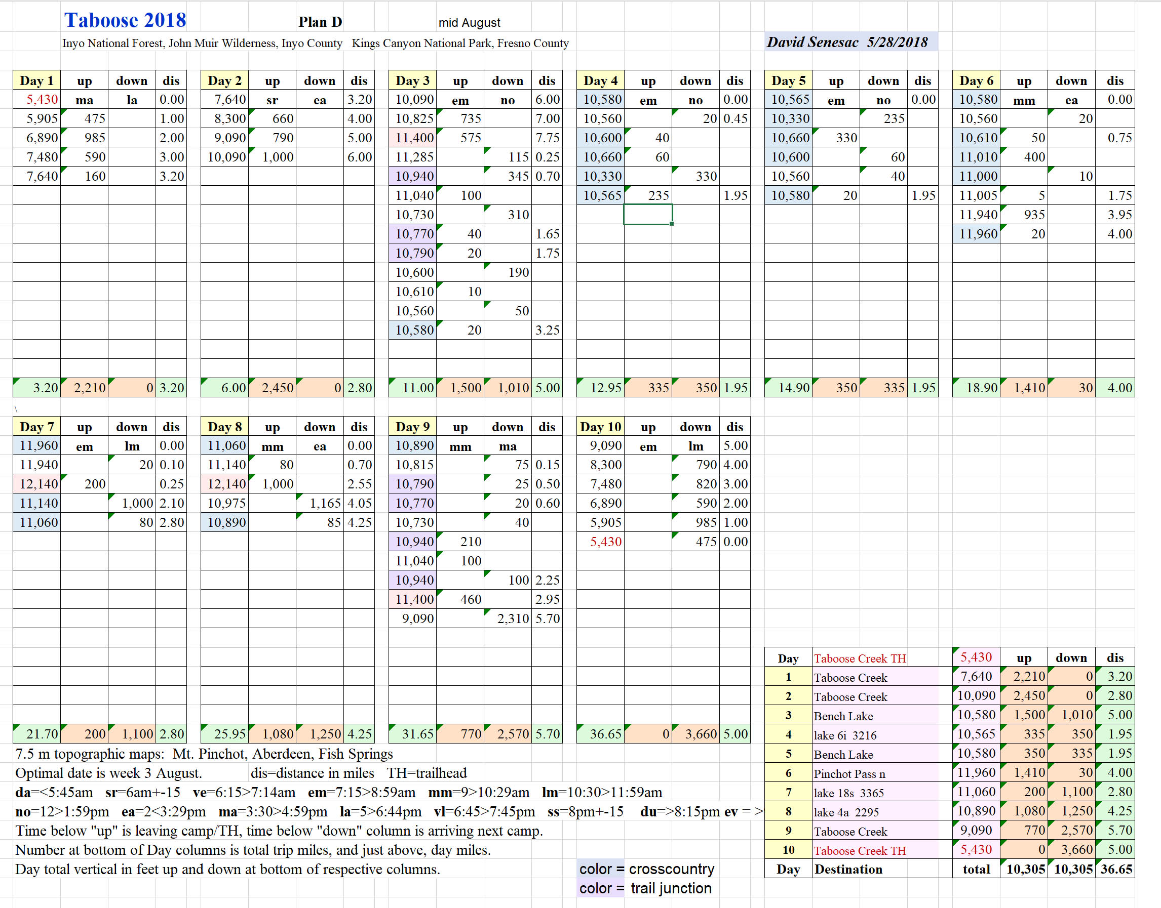Image resolution: width=1161 pixels, height=908 pixels.
Task: Click the lavender crosscountry color legend cell
Action: [600, 869]
